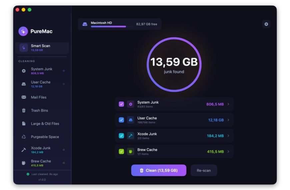Expand User Cache row with its chevron
This screenshot has height=190, width=290.
click(x=228, y=120)
